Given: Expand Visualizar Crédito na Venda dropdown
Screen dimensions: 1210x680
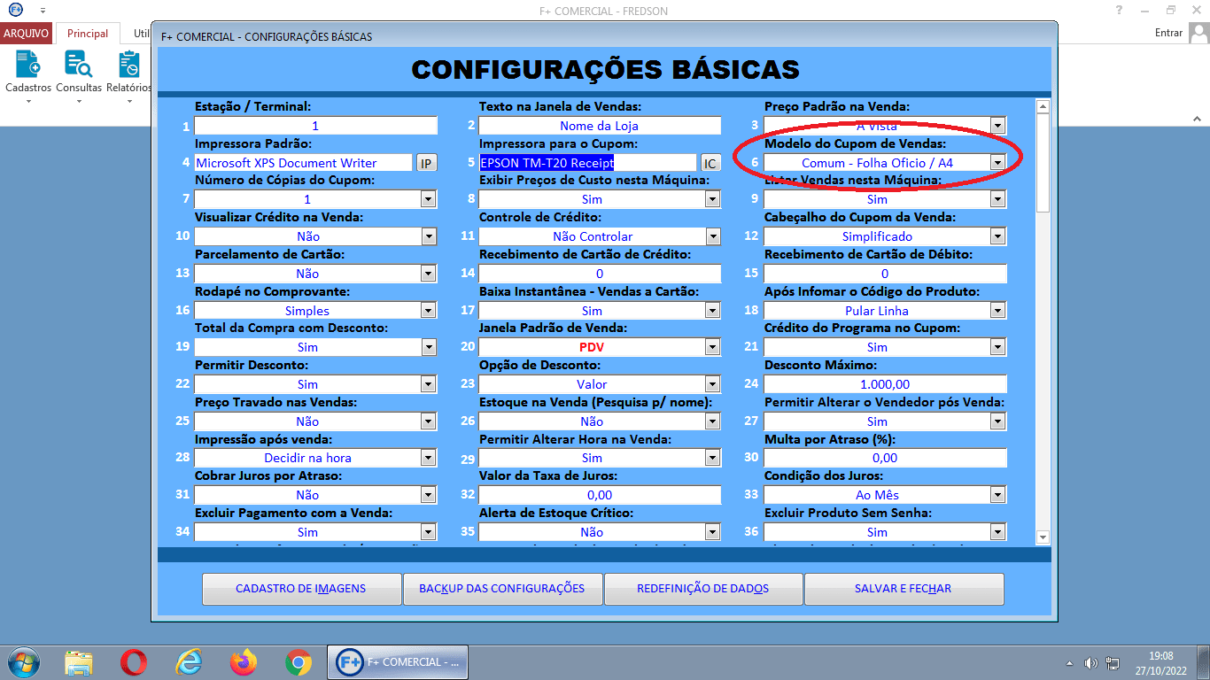Looking at the screenshot, I should (x=429, y=236).
